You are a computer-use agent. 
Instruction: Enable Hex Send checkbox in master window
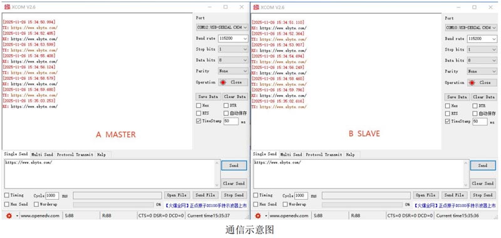tap(7, 204)
